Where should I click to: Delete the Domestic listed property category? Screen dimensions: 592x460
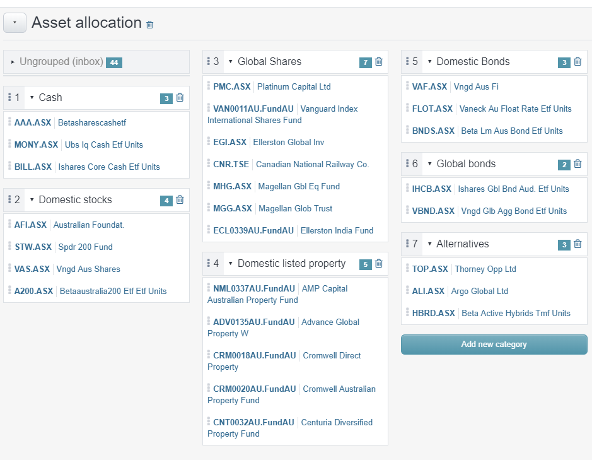[379, 263]
